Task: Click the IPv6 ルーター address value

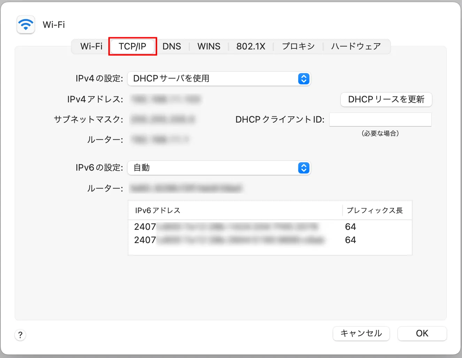Action: 186,188
